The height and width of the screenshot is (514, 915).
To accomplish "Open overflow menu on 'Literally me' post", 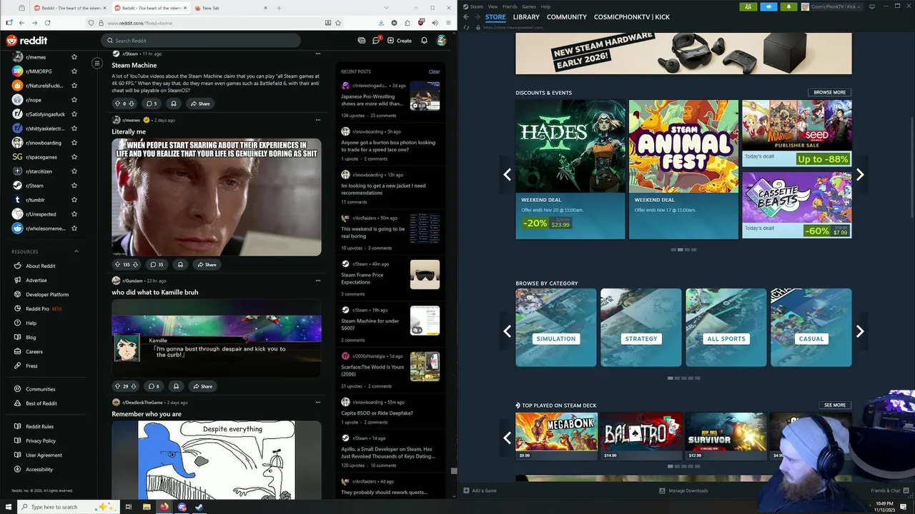I will click(318, 120).
